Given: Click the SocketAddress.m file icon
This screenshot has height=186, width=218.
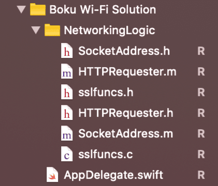Looking at the screenshot, I should tap(67, 133).
